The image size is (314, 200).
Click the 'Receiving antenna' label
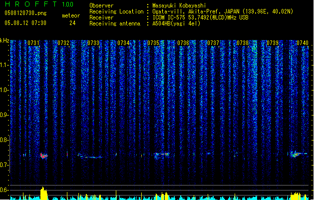115,23
